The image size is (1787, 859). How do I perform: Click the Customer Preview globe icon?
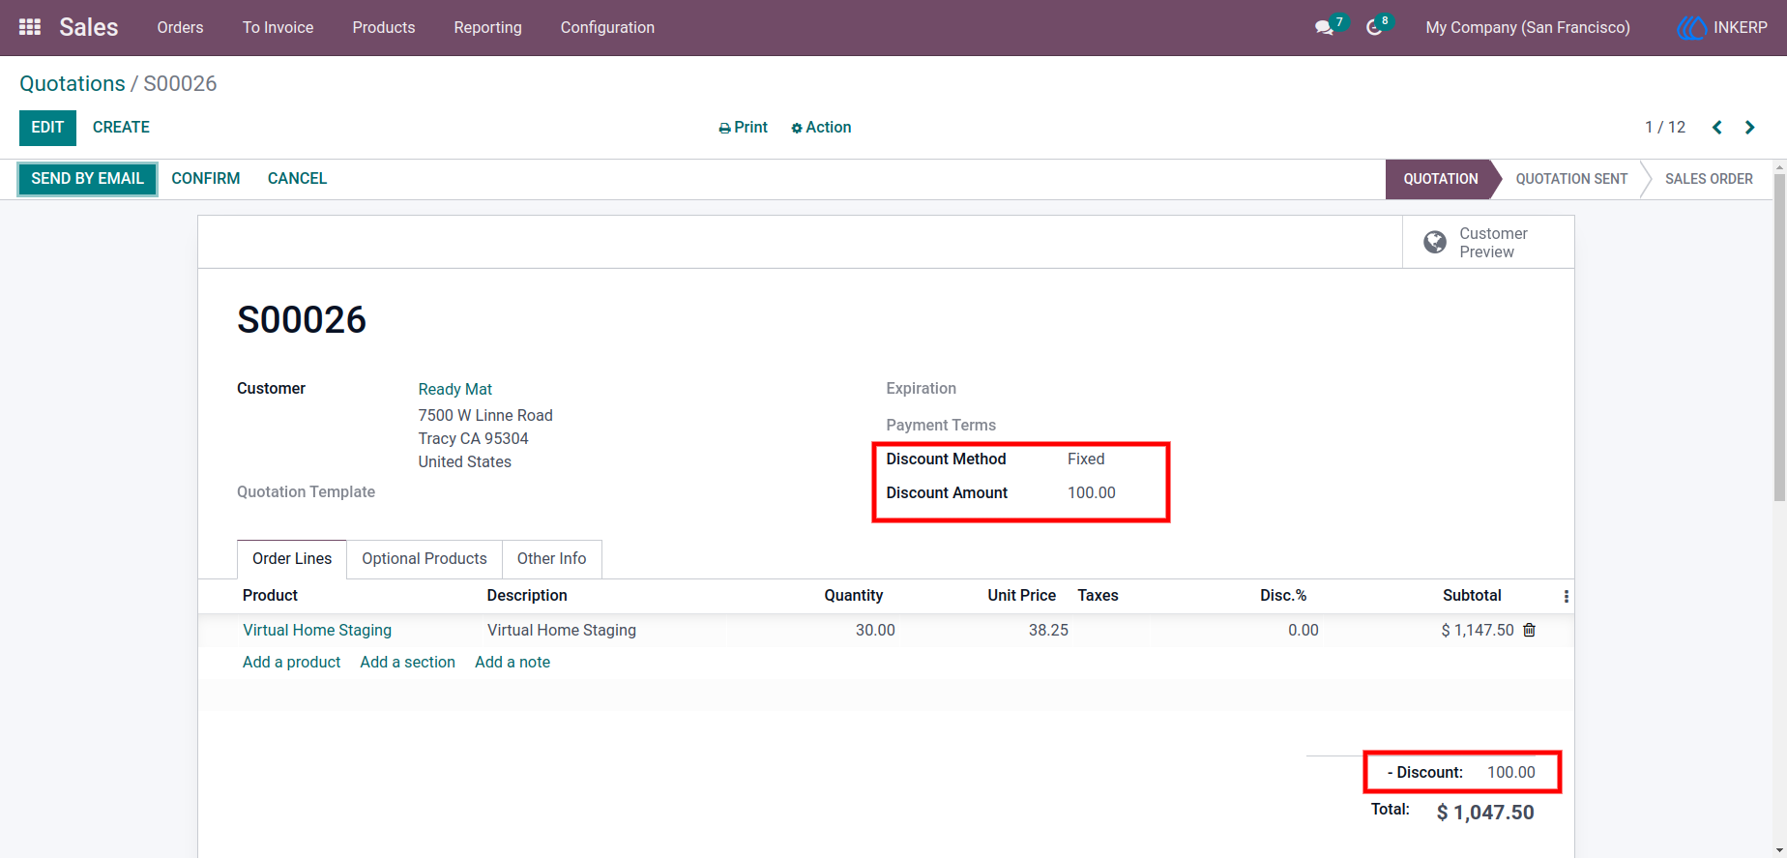(1435, 242)
